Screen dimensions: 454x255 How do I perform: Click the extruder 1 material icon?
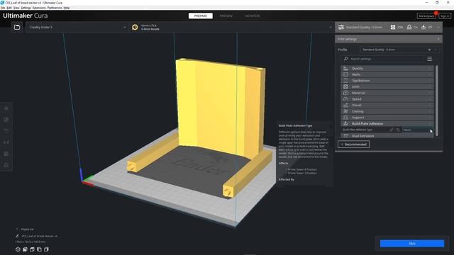coord(135,27)
